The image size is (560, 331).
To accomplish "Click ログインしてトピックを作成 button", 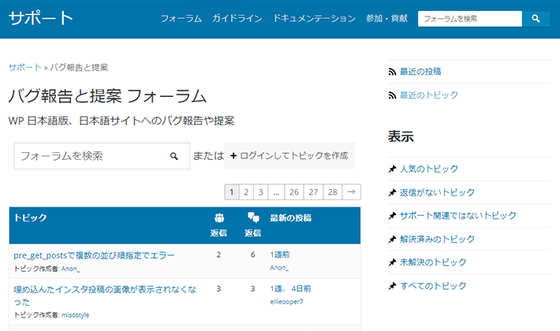I will click(289, 156).
